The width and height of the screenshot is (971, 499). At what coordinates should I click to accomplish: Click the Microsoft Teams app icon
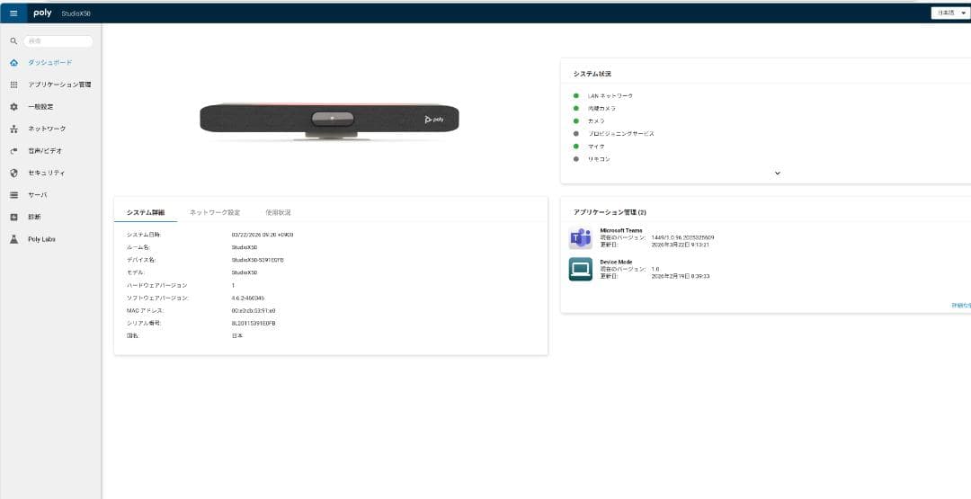(580, 238)
